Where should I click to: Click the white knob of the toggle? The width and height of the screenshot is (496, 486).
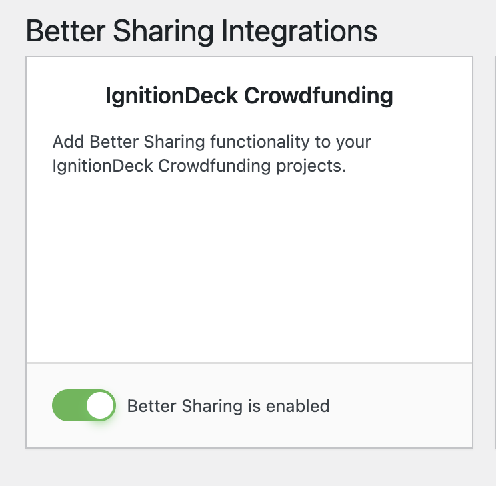101,405
